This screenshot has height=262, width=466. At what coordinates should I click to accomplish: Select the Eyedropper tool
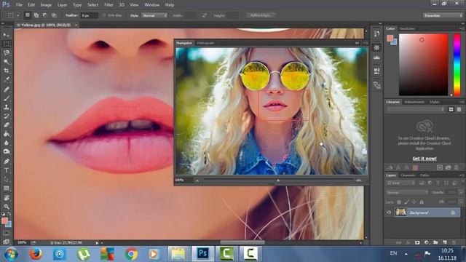(7, 79)
